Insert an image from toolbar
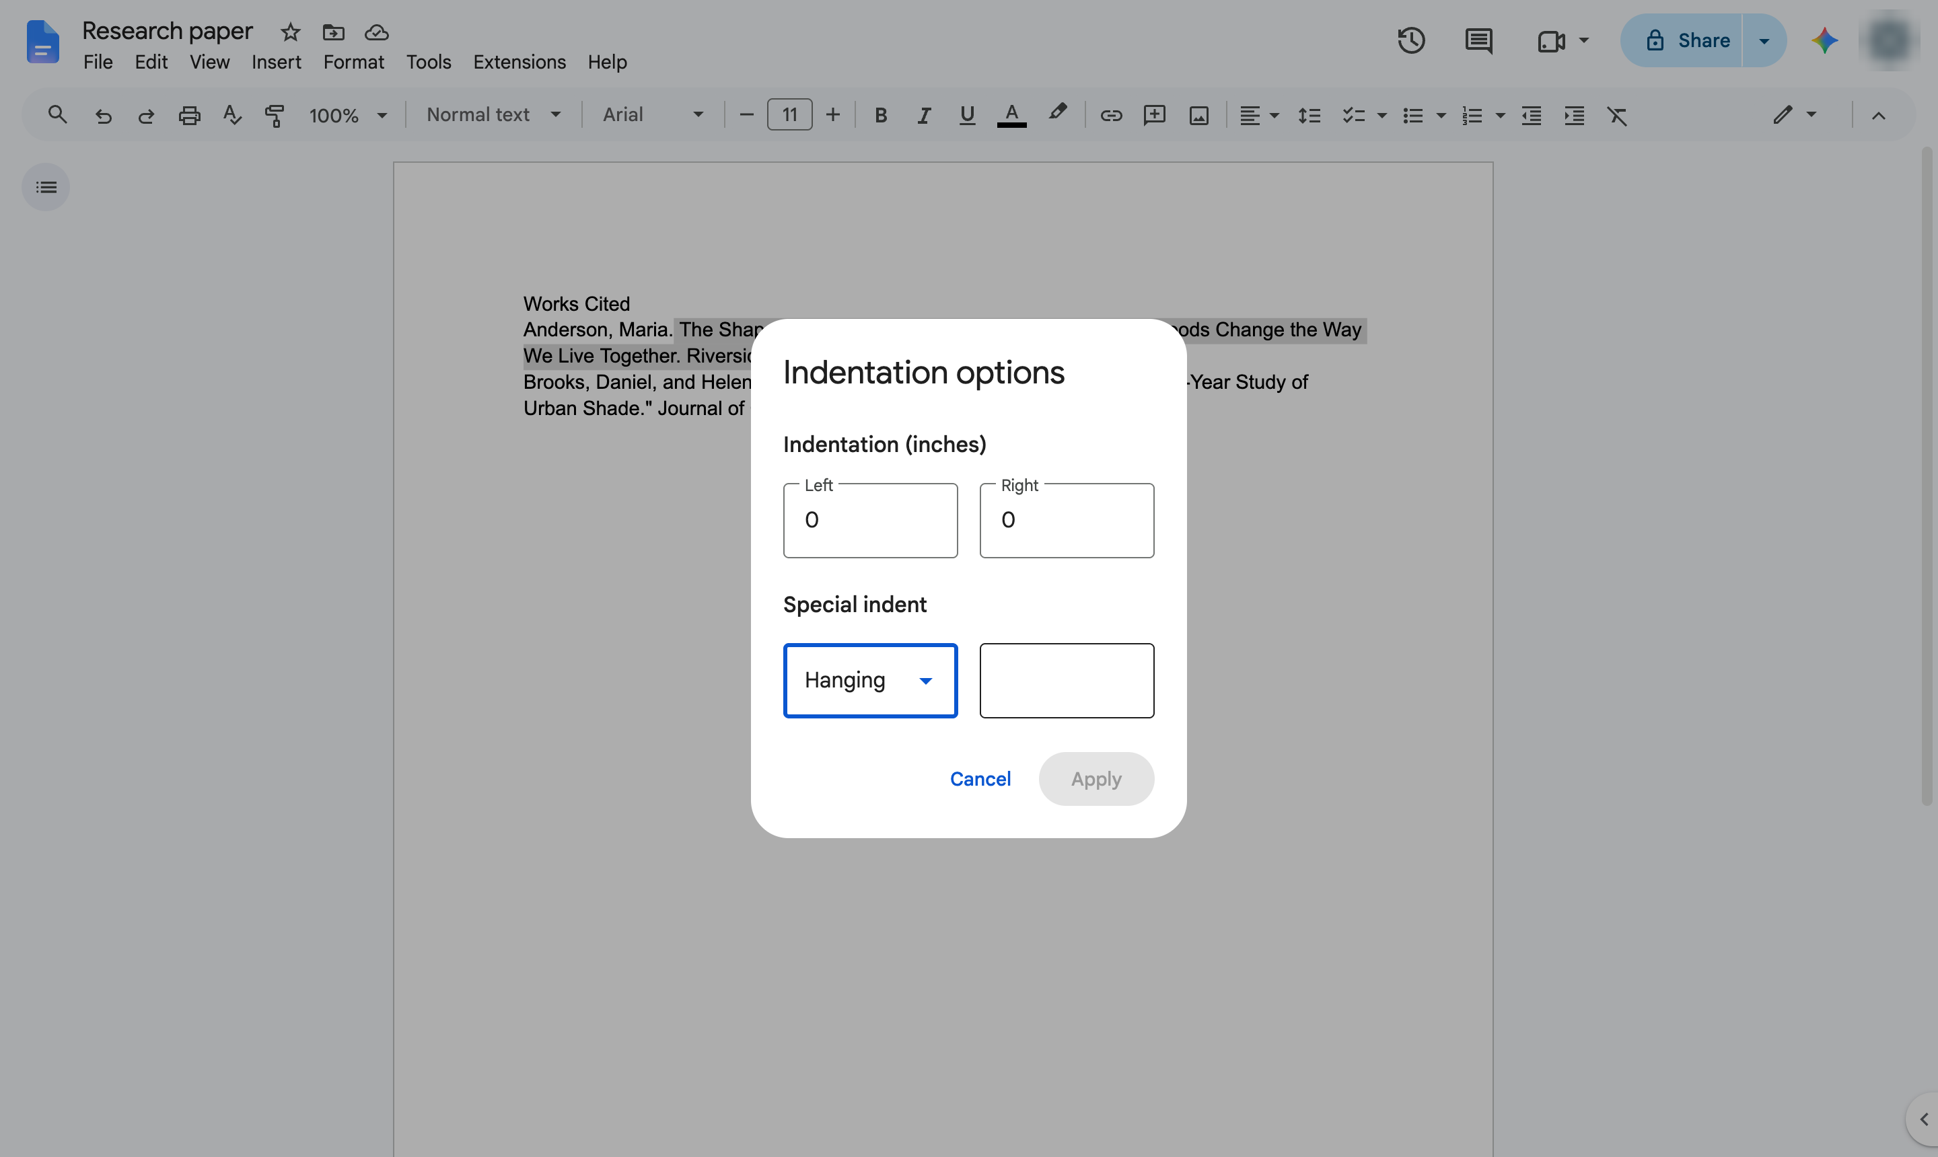Viewport: 1938px width, 1157px height. click(x=1198, y=116)
